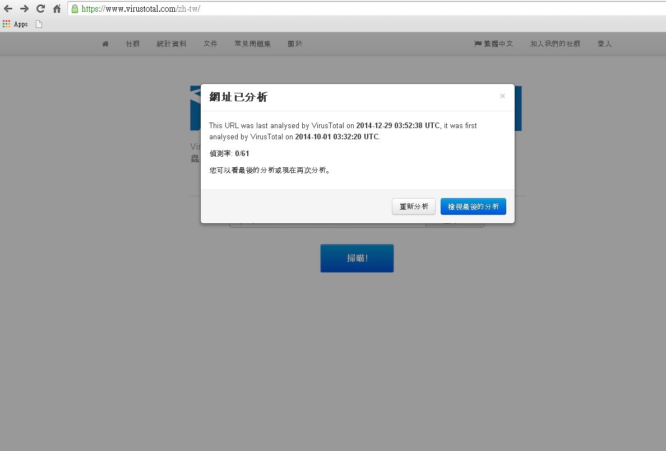Close the dialog with X button
This screenshot has height=451, width=666.
pos(502,96)
